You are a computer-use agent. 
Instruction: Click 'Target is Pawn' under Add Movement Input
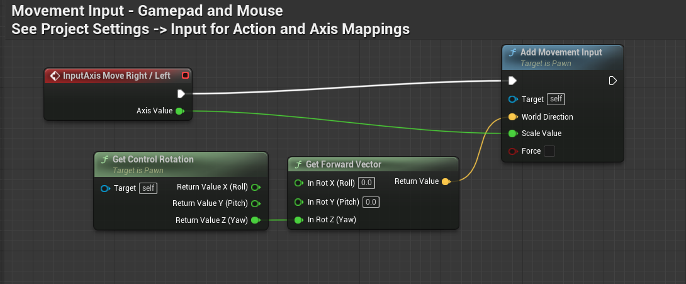(x=546, y=64)
